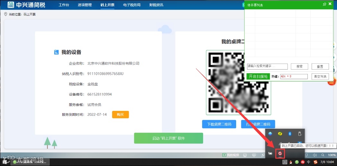The height and width of the screenshot is (166, 337).
Task: Select the 码上开票 navigation tab
Action: (x=107, y=5)
